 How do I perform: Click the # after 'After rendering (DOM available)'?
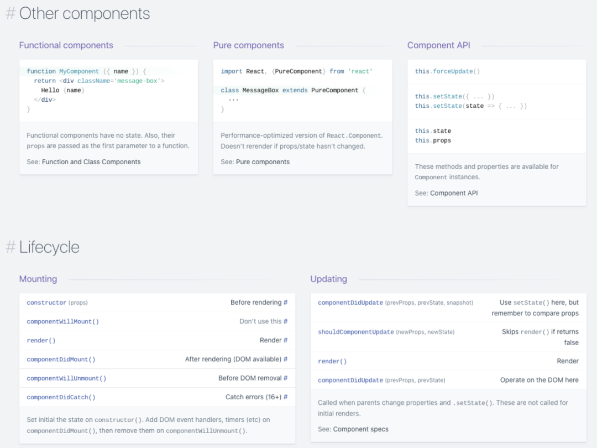click(286, 360)
